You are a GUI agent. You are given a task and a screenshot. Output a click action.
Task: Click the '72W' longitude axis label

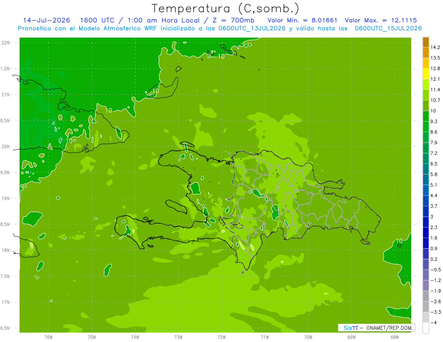pyautogui.click(x=221, y=337)
